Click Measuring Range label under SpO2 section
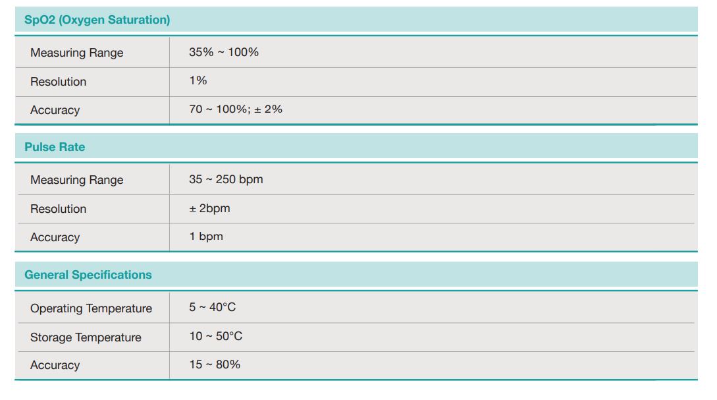Screen dimensions: 717x400 76,53
